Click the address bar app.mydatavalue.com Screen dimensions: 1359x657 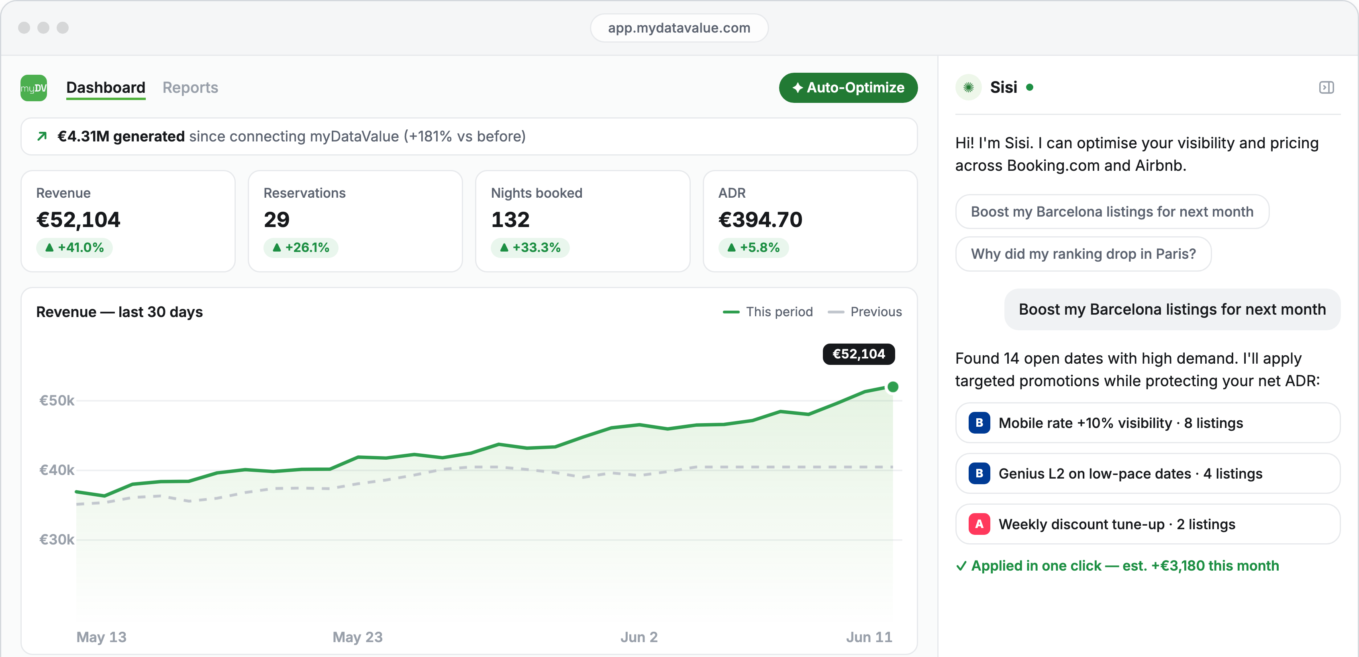point(679,28)
